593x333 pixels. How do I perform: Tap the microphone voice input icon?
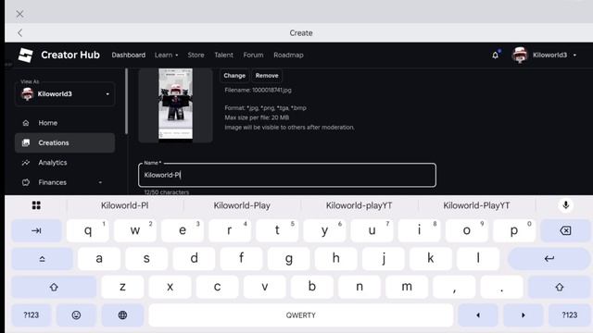click(566, 205)
